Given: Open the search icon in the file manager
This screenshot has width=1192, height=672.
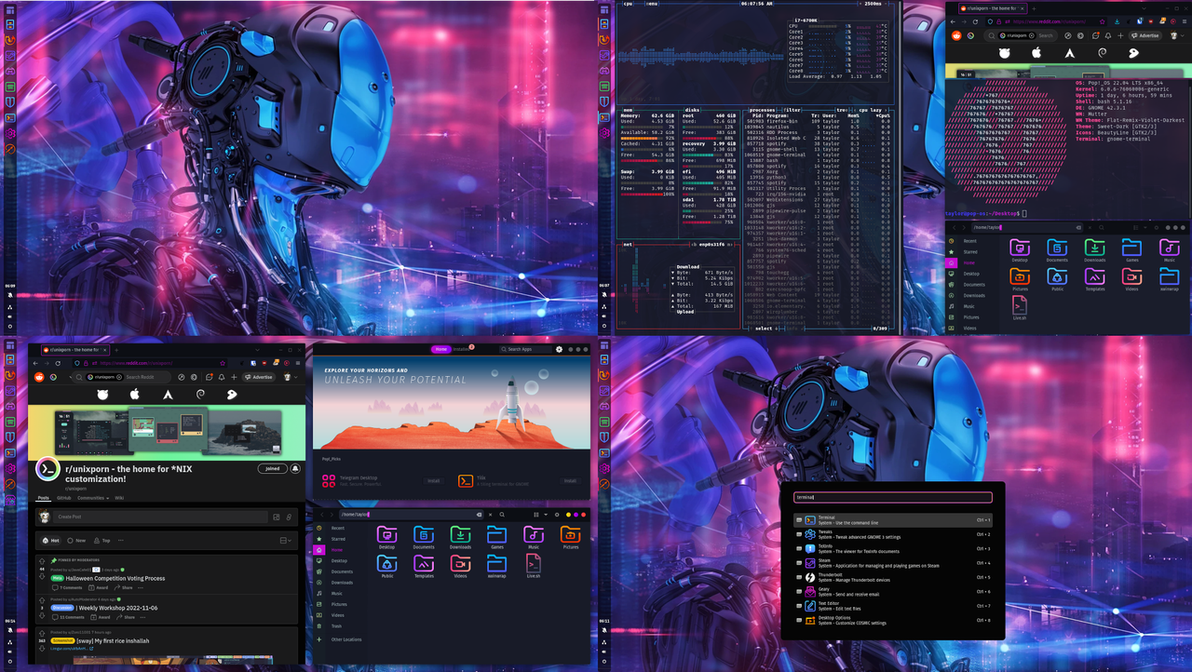Looking at the screenshot, I should click(x=502, y=515).
